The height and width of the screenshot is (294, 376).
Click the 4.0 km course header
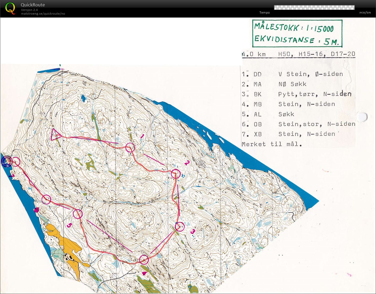pyautogui.click(x=254, y=54)
